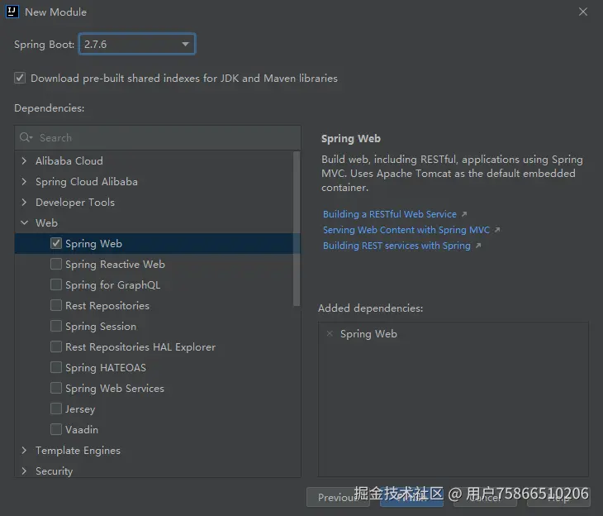Collapse the Web category

[x=24, y=222]
